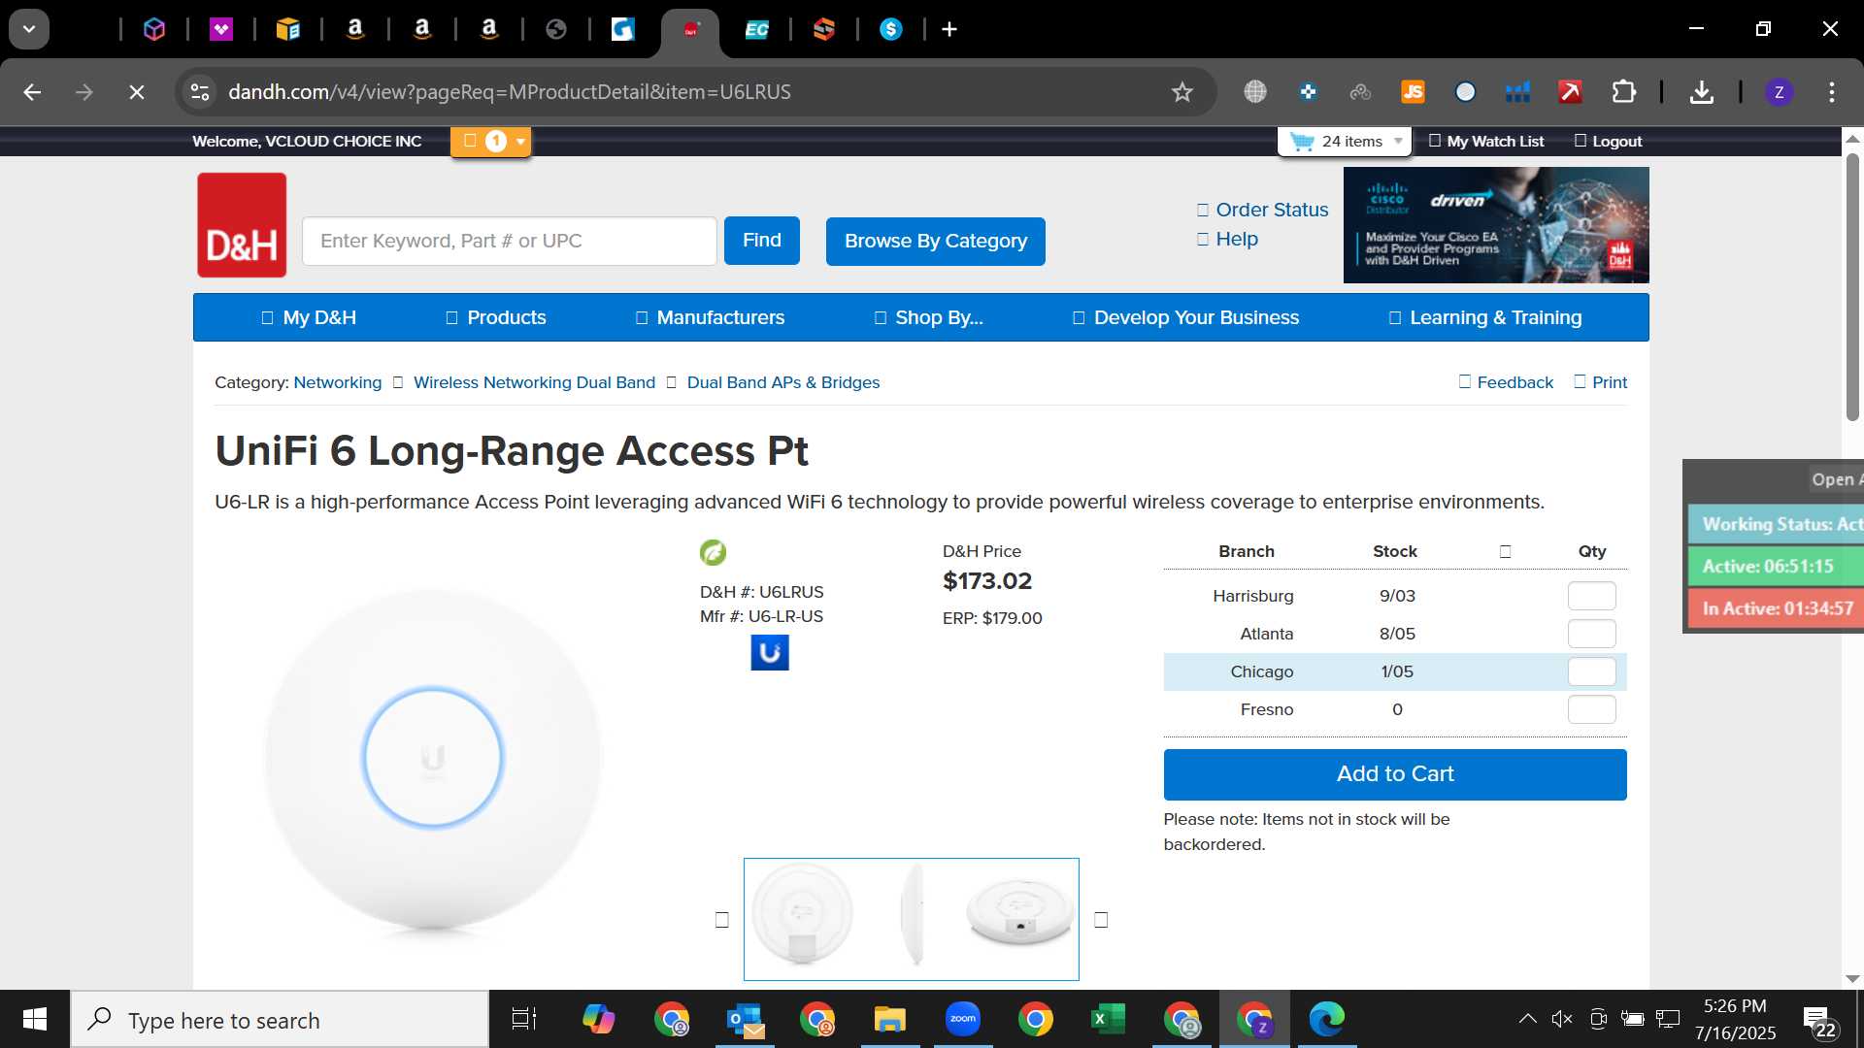This screenshot has height=1048, width=1864.
Task: Open File Explorer from the taskbar
Action: coord(889,1019)
